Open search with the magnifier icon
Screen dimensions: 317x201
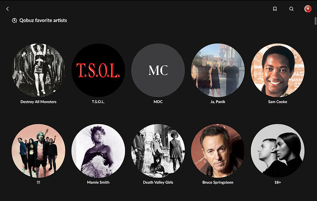pyautogui.click(x=291, y=9)
